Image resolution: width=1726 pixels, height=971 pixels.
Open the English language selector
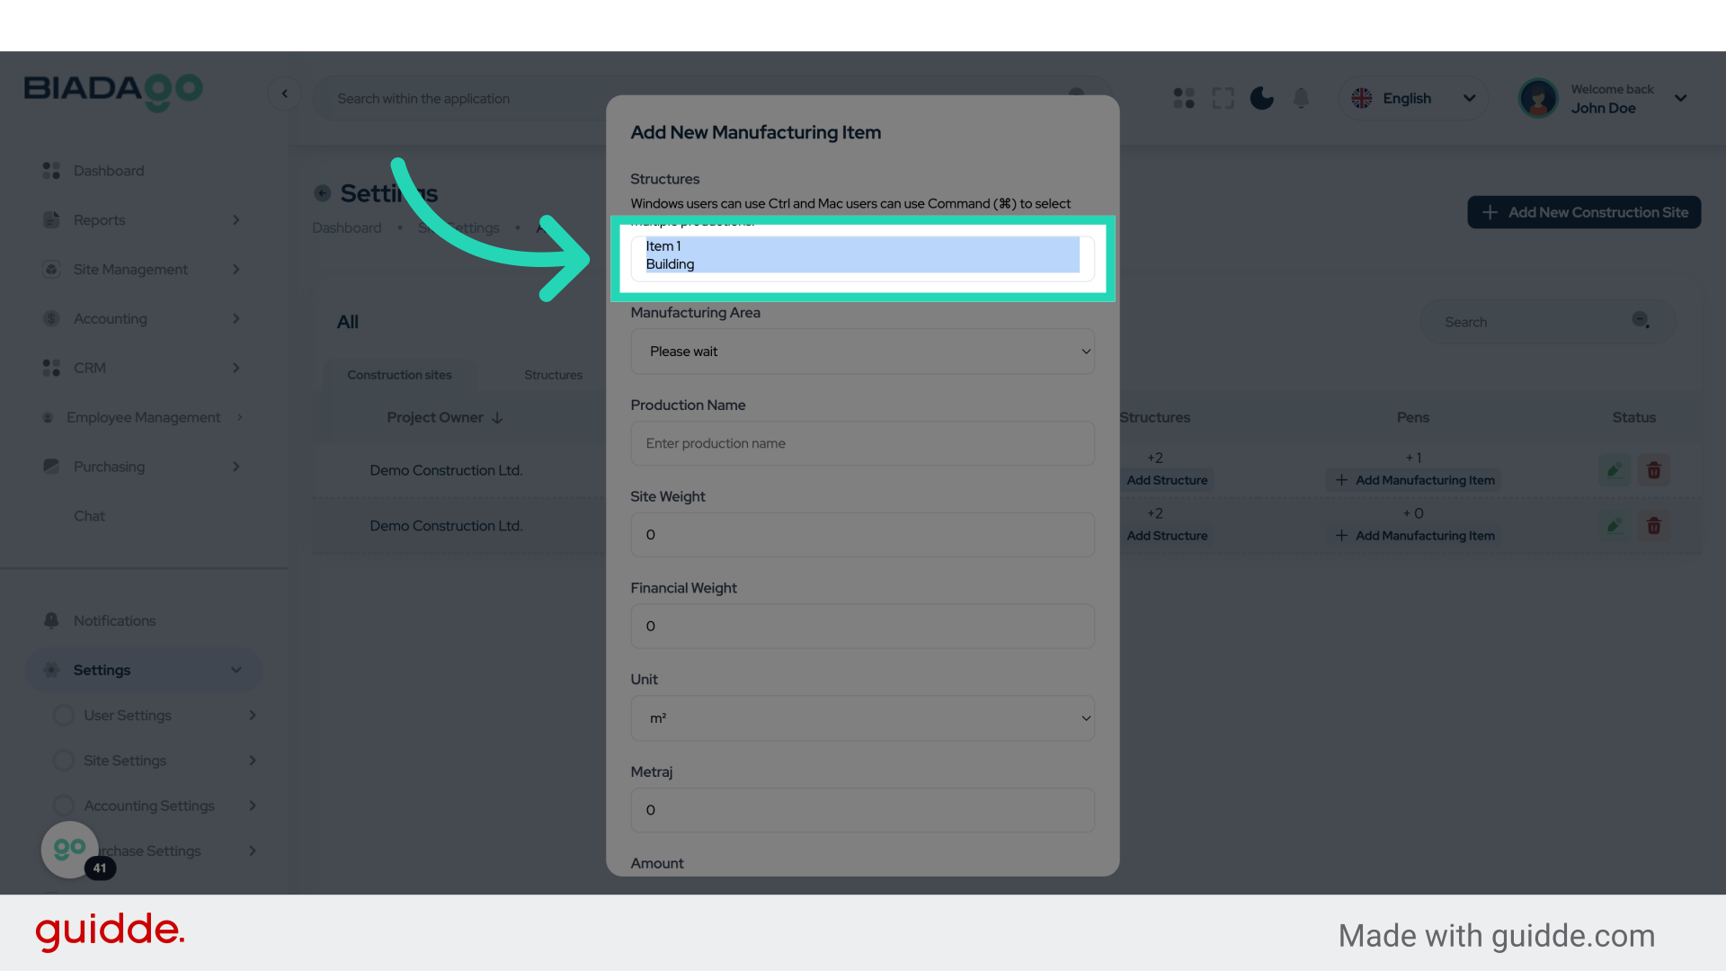1412,98
